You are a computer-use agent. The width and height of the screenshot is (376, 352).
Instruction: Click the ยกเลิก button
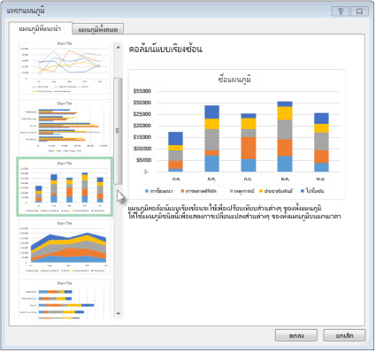point(344,336)
